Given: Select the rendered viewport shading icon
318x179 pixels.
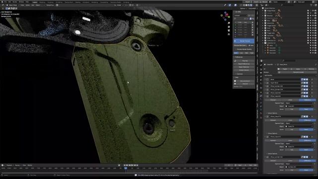Looking at the screenshot, I should (251, 5).
